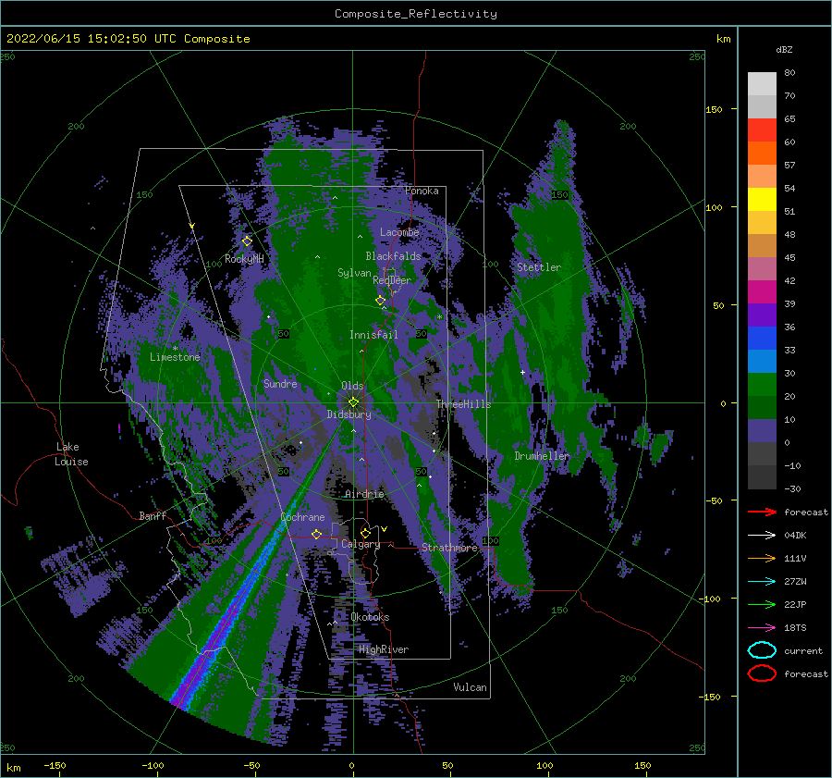Viewport: 832px width, 778px height.
Task: Click the Drumheller town label
Action: click(x=541, y=456)
